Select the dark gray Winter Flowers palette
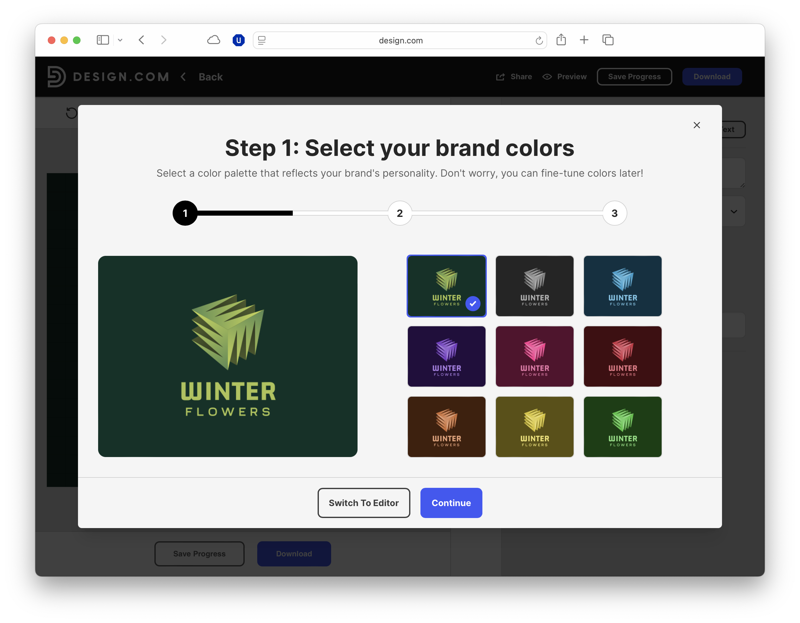 click(534, 286)
